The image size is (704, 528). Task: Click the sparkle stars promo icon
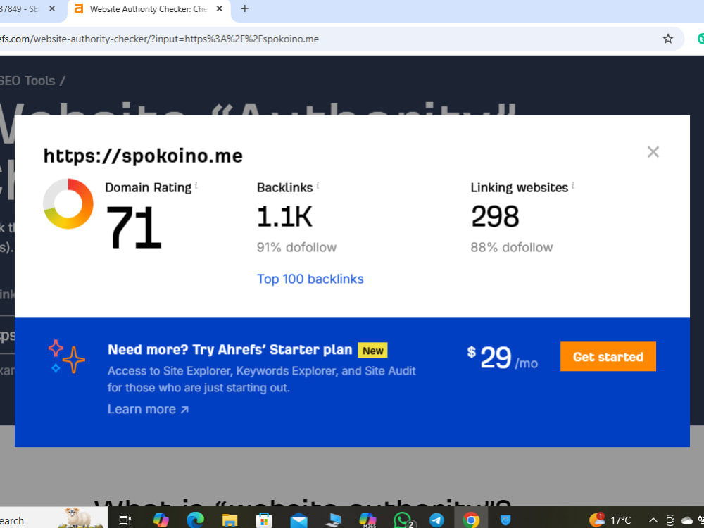point(66,356)
